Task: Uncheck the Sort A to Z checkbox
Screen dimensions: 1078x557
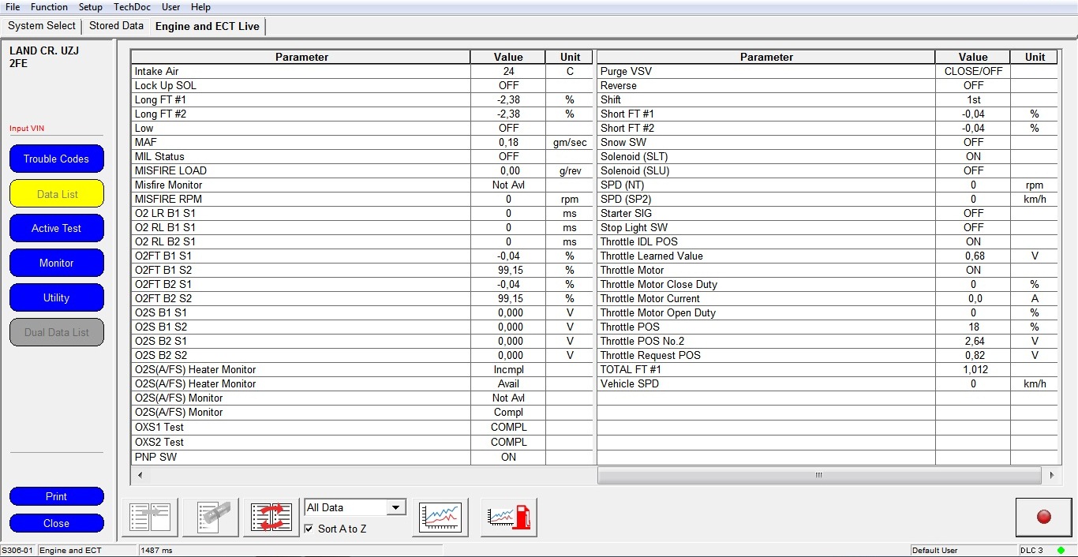Action: 309,529
